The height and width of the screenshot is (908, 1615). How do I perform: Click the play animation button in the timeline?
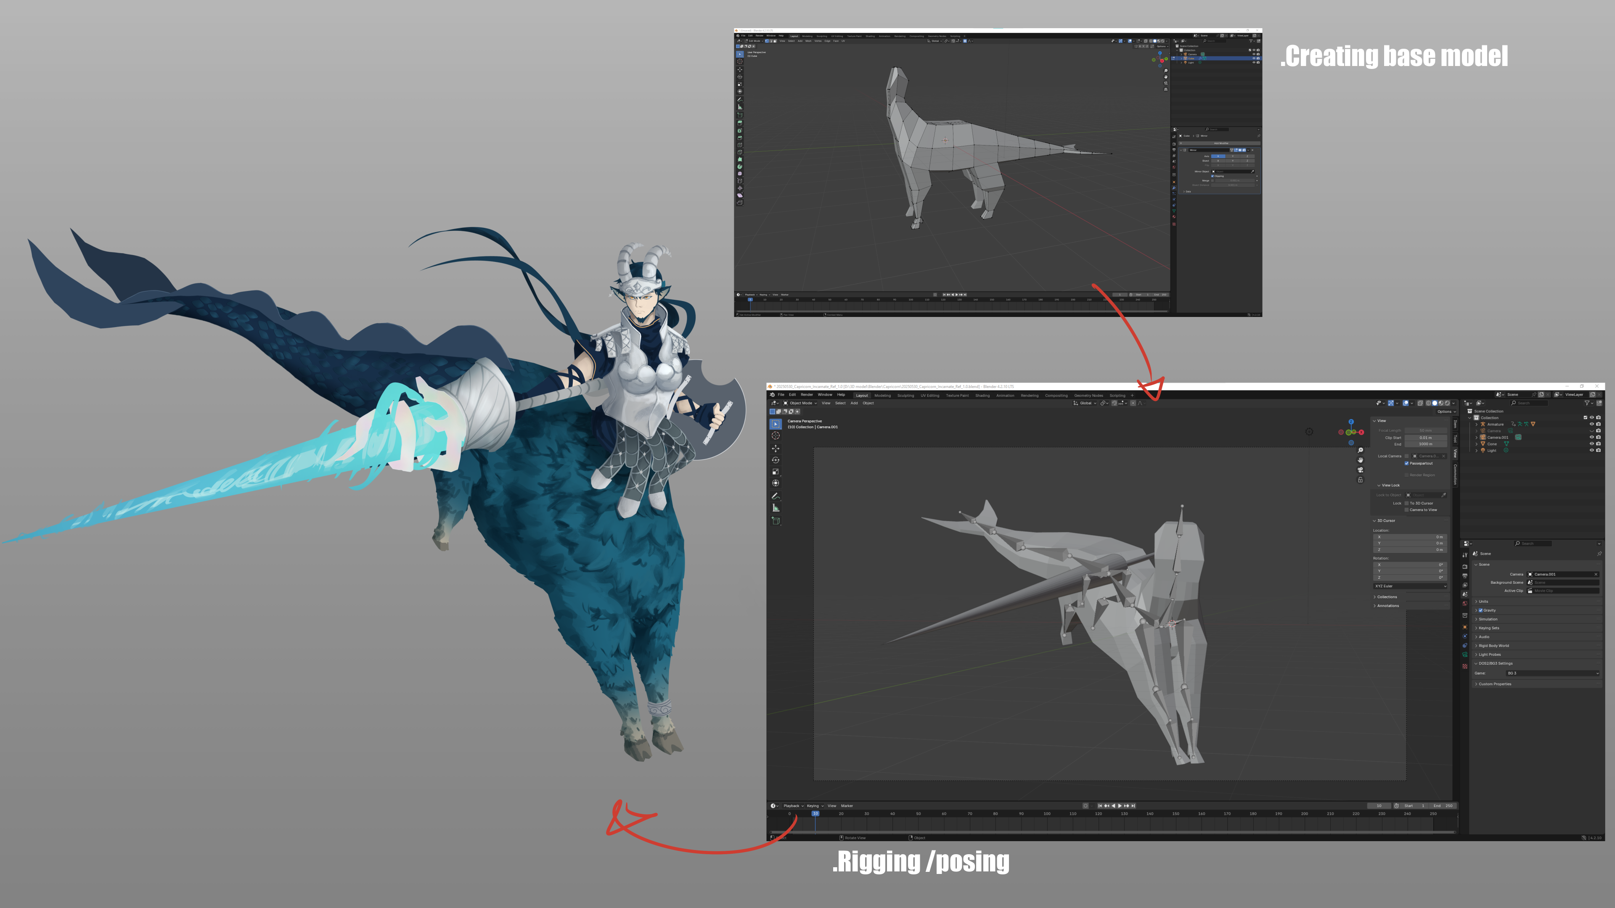pos(1120,806)
